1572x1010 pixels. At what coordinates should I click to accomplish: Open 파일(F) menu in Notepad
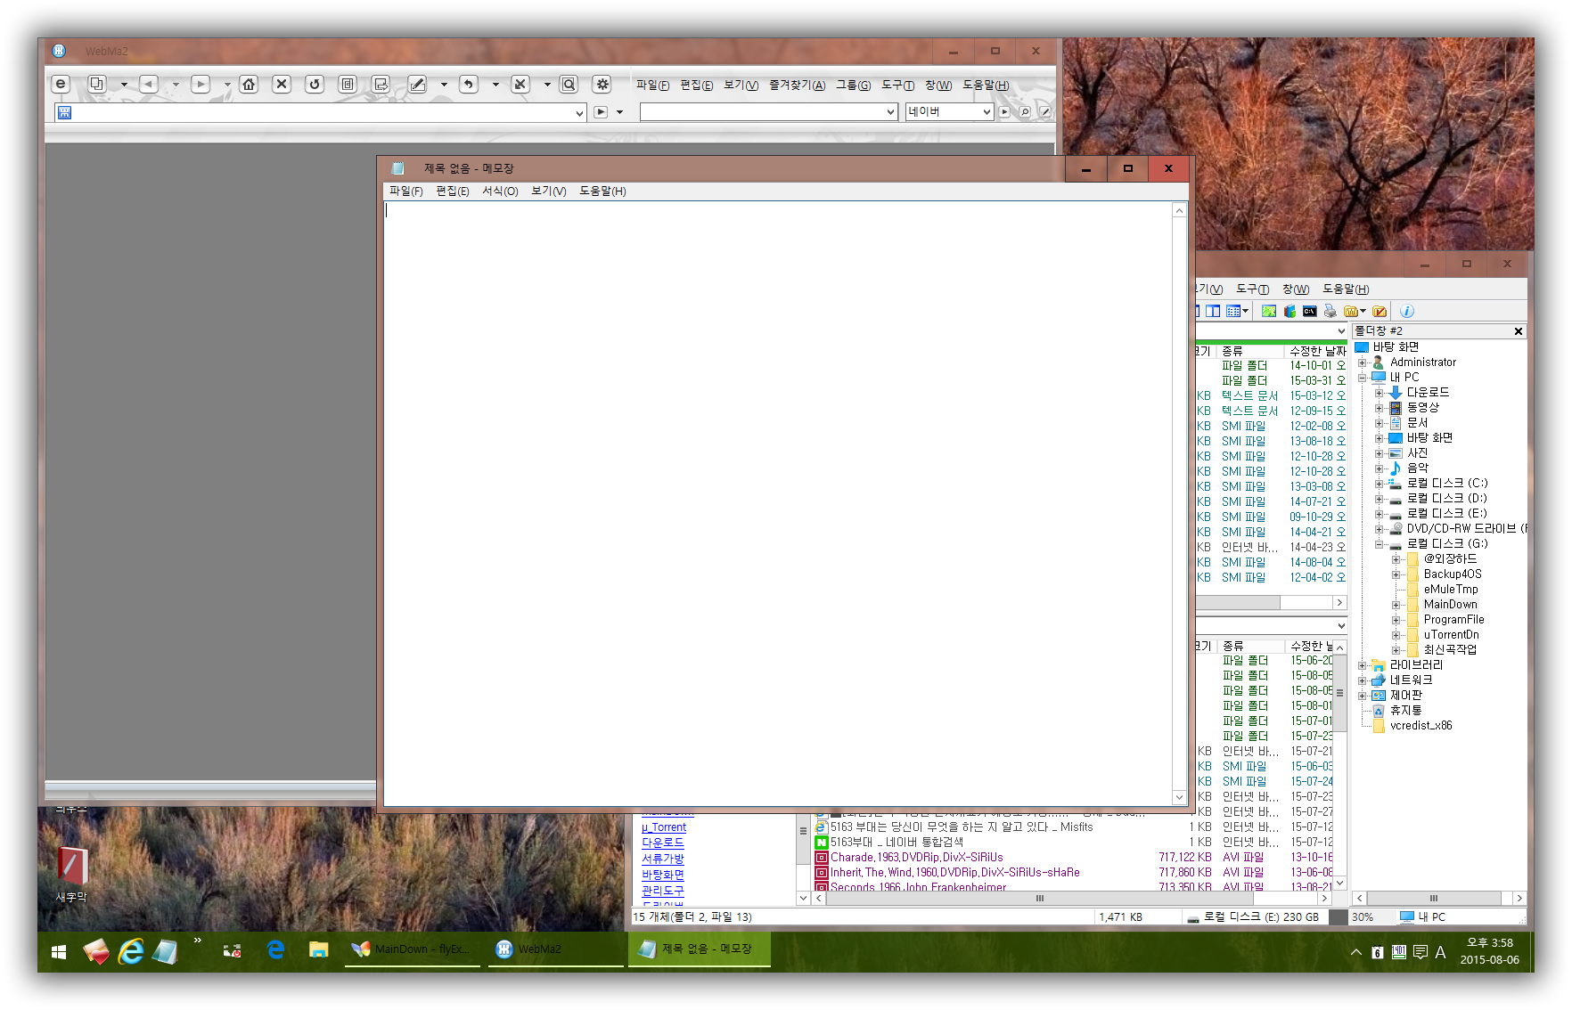click(x=406, y=191)
